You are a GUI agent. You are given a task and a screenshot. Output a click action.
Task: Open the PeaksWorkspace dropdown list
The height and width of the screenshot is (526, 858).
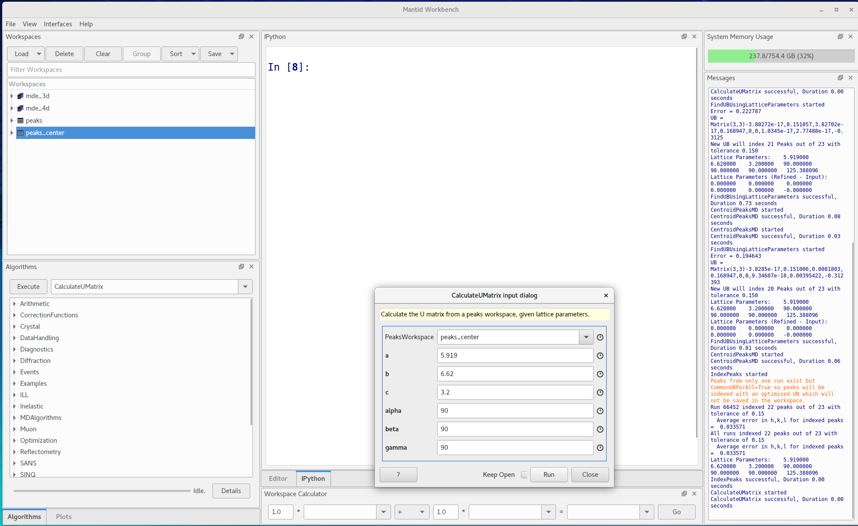[586, 337]
